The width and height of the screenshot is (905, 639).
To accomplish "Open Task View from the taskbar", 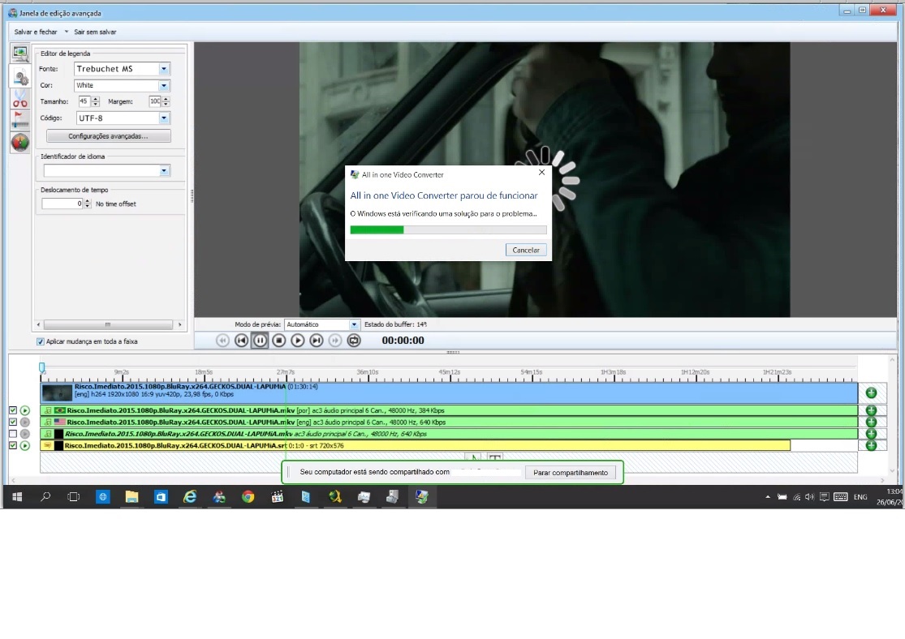I will (x=74, y=496).
